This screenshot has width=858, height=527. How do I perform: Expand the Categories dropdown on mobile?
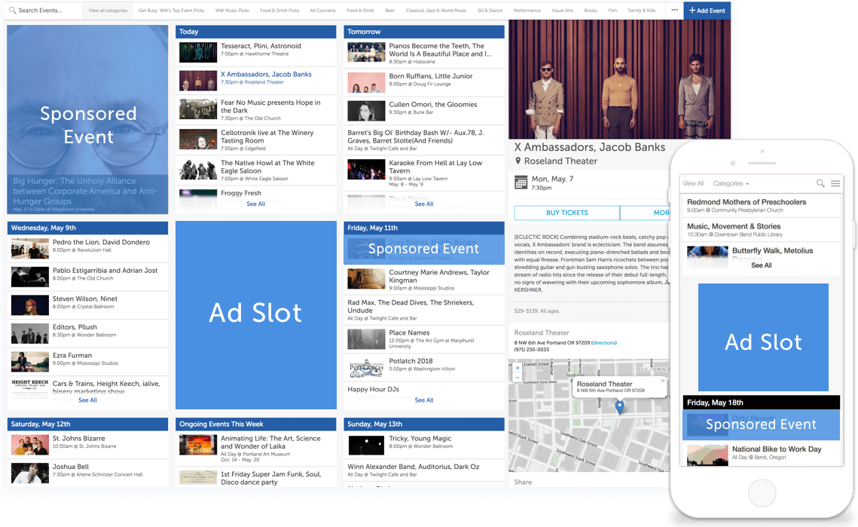(731, 183)
